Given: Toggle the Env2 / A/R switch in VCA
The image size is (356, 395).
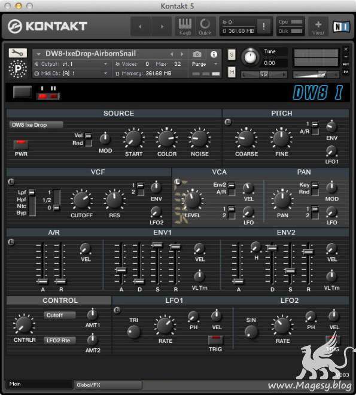Looking at the screenshot, I should coord(232,189).
